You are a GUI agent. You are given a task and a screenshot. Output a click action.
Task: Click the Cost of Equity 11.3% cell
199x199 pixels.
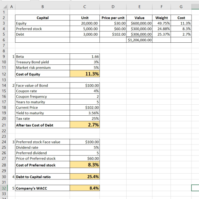(85, 74)
